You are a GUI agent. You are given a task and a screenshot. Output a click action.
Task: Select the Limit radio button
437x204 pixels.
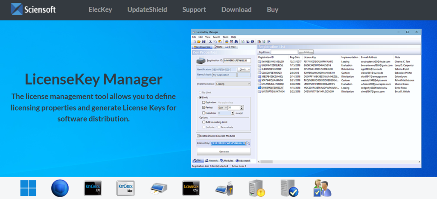200,97
